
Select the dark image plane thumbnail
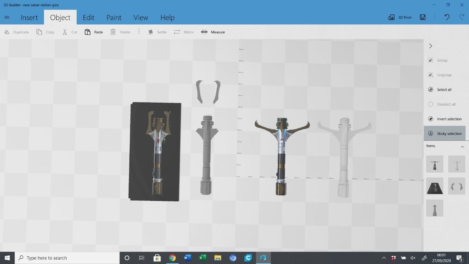tap(435, 186)
